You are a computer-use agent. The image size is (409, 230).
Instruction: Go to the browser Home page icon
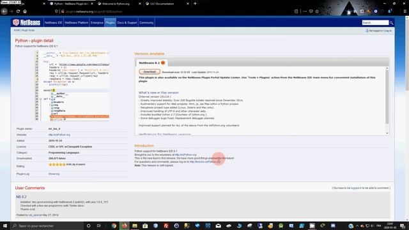(x=25, y=11)
